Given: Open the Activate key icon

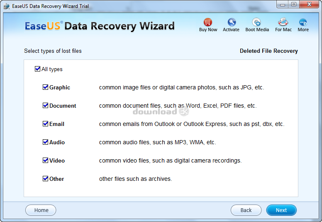Looking at the screenshot, I should (232, 22).
